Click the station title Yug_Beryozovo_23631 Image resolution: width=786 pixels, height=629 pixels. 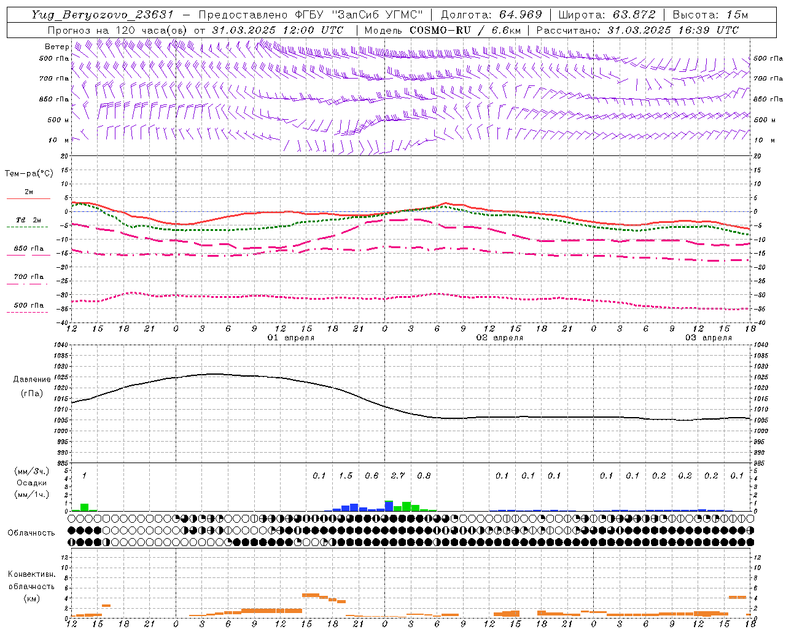tap(102, 15)
